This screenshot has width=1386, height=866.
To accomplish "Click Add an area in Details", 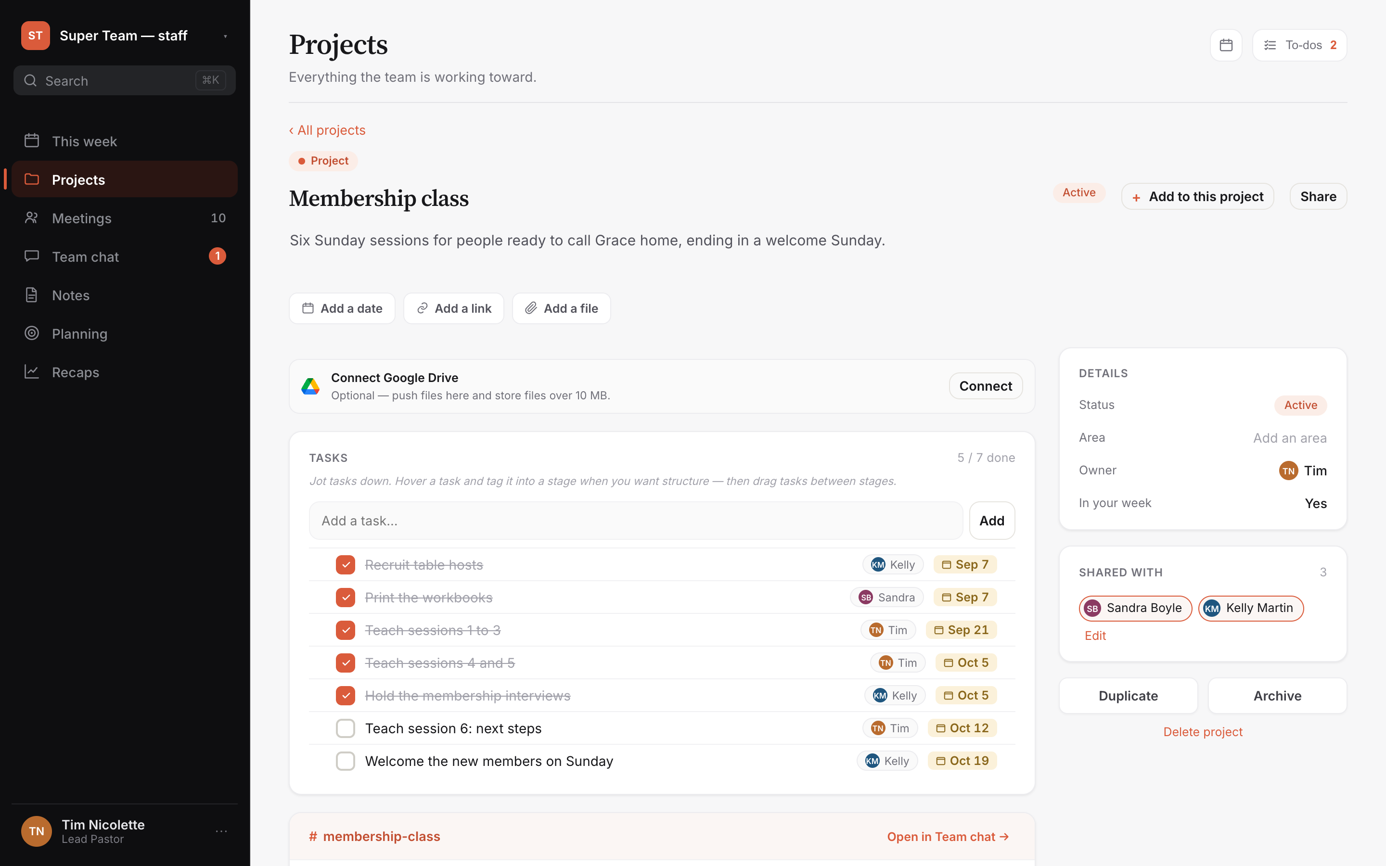I will click(x=1289, y=438).
